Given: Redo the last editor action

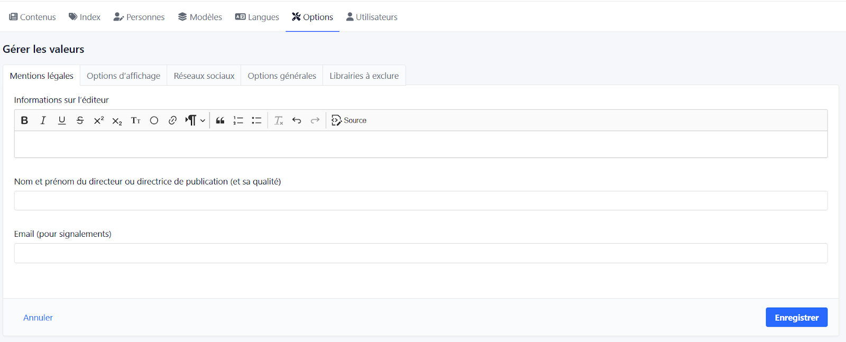Looking at the screenshot, I should 315,121.
